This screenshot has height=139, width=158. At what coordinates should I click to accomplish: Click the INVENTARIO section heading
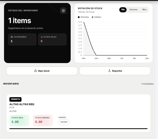point(11,84)
